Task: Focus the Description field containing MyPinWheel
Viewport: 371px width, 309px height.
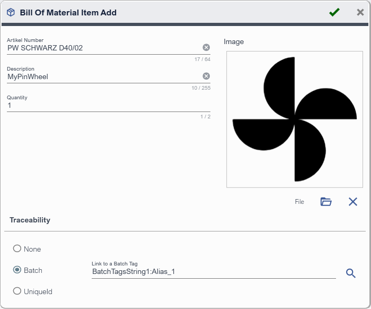Action: click(101, 77)
